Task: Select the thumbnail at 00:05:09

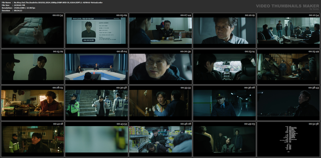Action: 96,30
